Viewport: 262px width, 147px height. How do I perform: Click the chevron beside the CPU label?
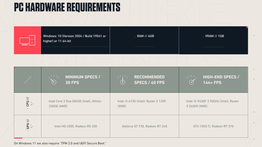coord(32,104)
